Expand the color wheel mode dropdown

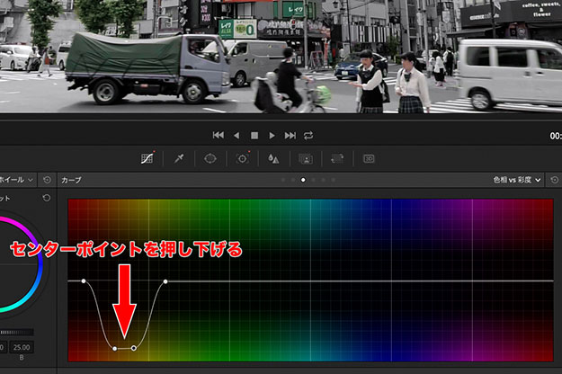[32, 180]
